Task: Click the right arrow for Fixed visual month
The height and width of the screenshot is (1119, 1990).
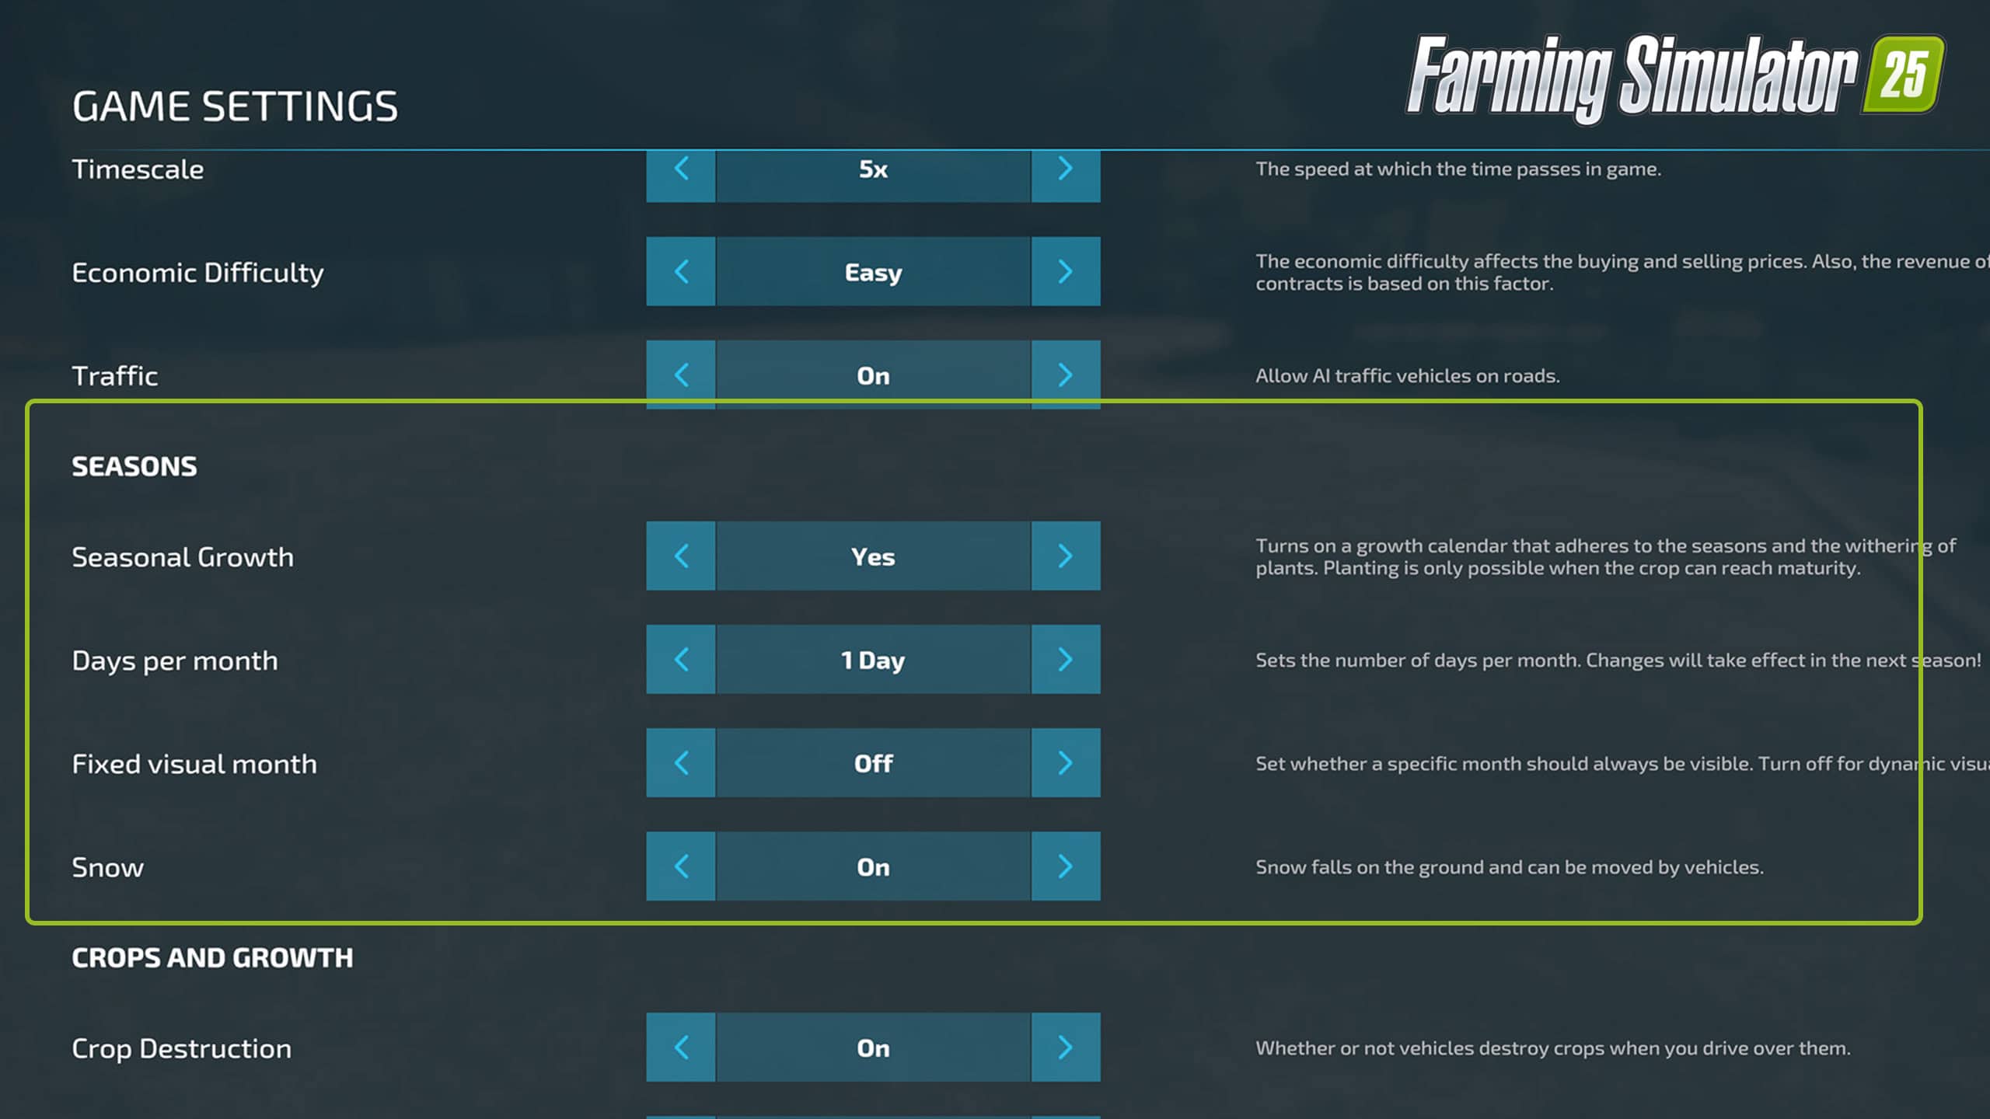Action: (1066, 762)
